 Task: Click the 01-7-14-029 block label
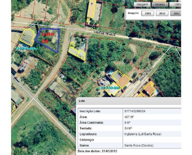tap(26, 49)
